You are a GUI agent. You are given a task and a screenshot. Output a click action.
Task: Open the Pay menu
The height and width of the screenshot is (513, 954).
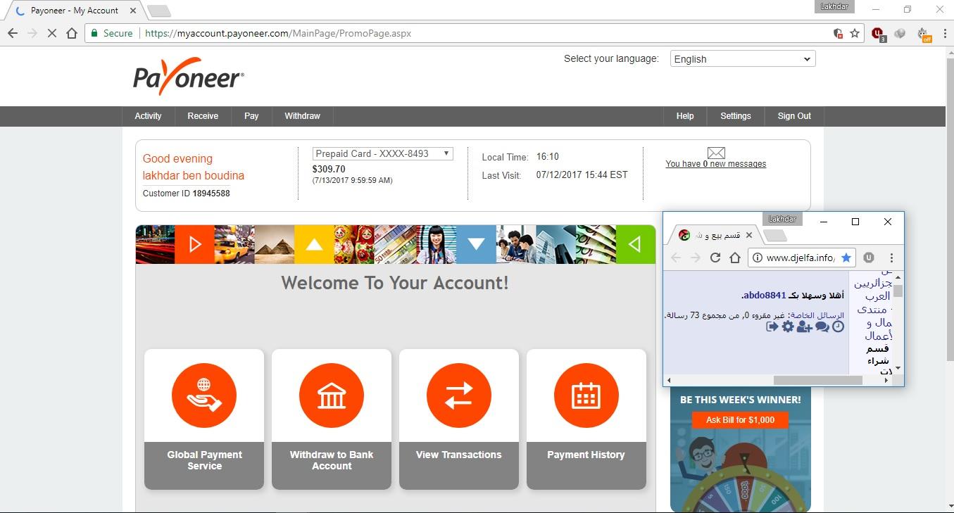[x=251, y=116]
